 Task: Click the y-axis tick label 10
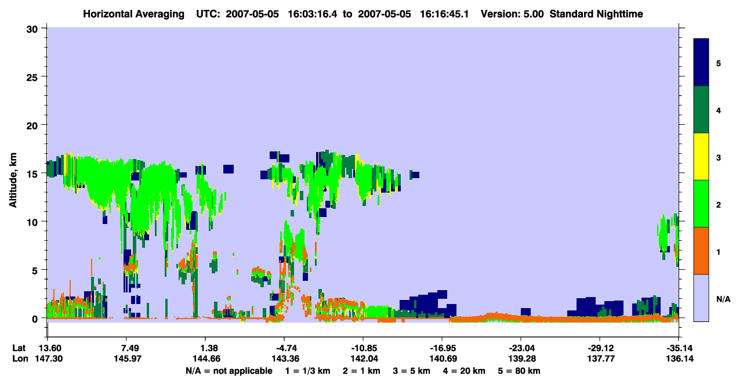(x=34, y=222)
